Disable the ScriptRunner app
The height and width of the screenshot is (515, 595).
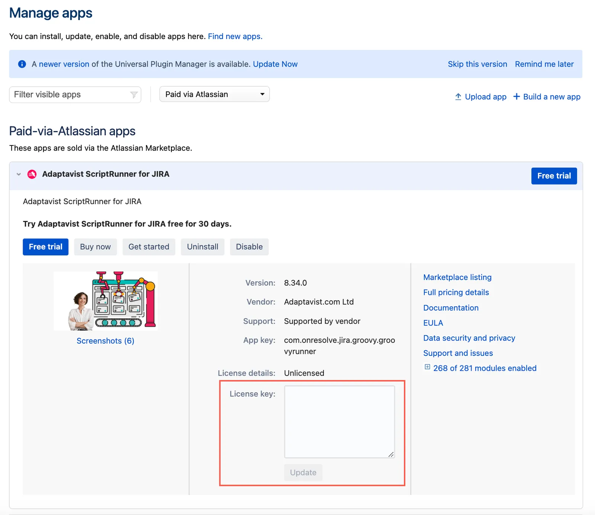(x=250, y=247)
